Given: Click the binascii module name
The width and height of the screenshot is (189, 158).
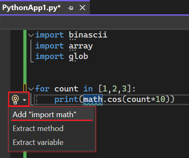Looking at the screenshot, I should click(x=88, y=35).
